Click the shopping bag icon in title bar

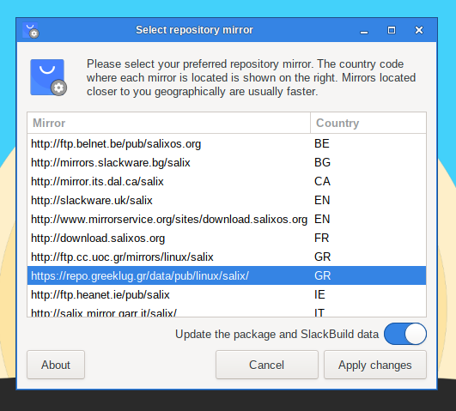pos(31,30)
